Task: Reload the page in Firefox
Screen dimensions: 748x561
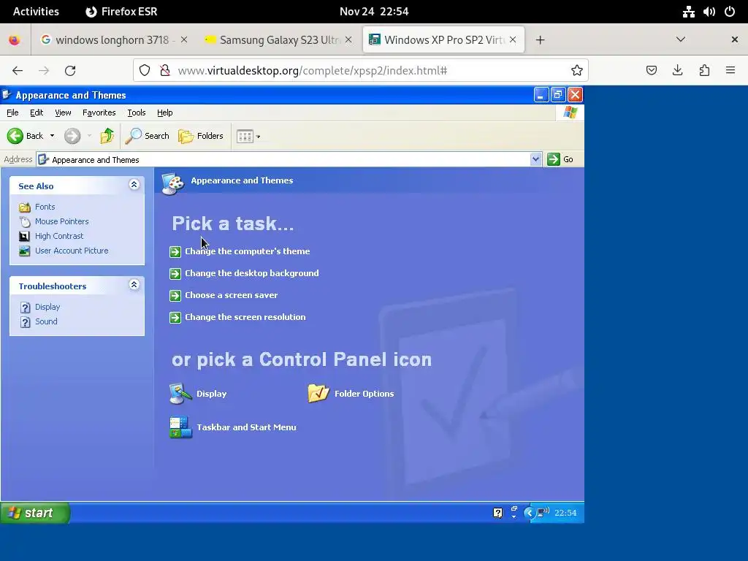Action: coord(70,71)
